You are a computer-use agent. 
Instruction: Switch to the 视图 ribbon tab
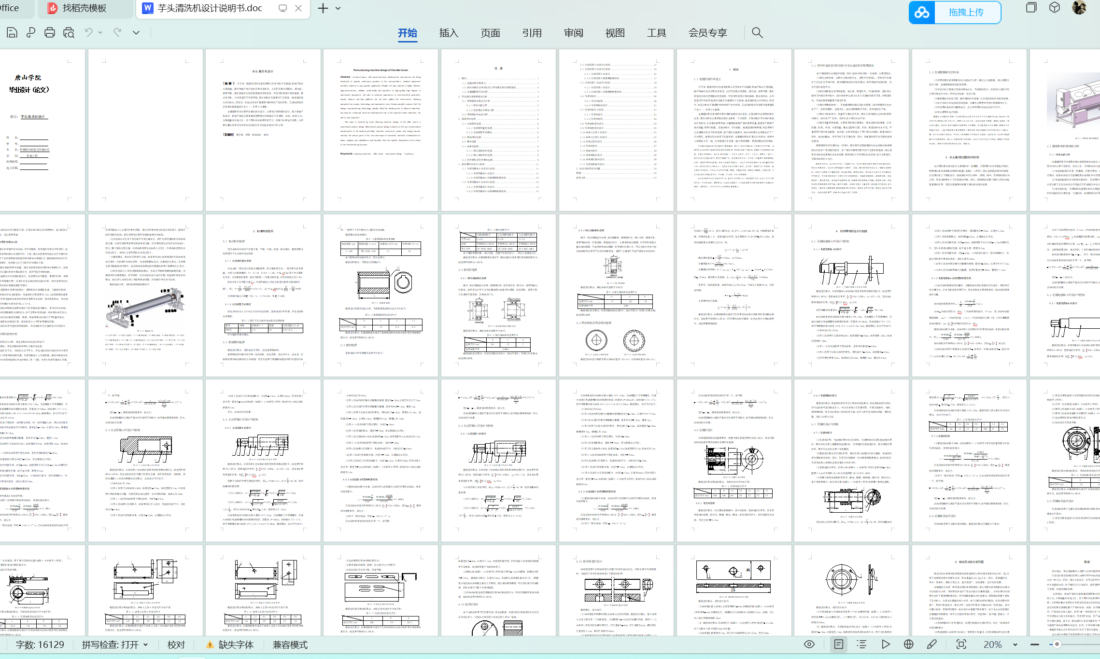pos(615,33)
